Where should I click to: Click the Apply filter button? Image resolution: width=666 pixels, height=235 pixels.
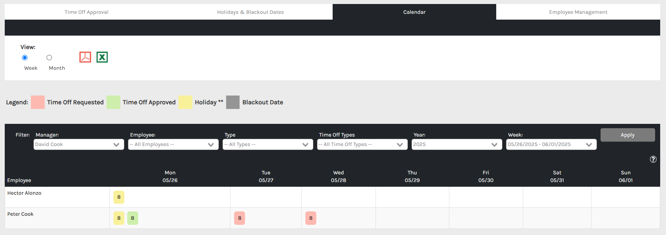[627, 135]
